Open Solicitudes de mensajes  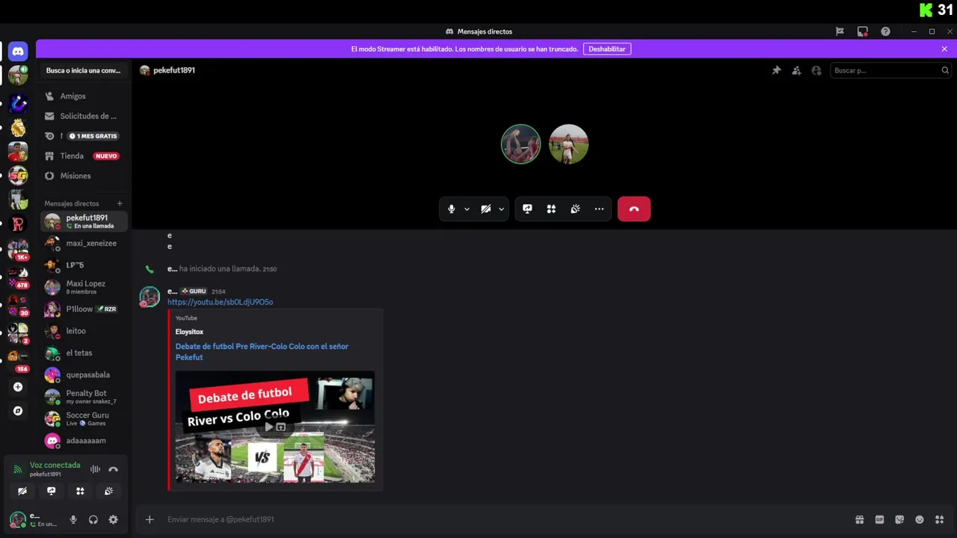click(x=84, y=116)
